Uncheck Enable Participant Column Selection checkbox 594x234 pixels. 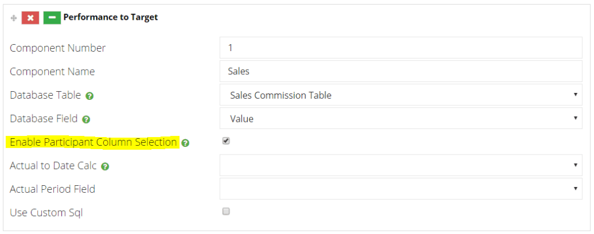[x=226, y=141]
